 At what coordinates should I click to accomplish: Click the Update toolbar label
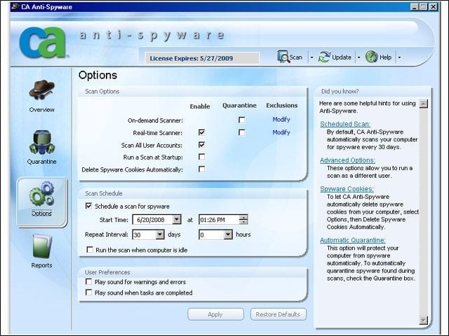click(x=342, y=57)
